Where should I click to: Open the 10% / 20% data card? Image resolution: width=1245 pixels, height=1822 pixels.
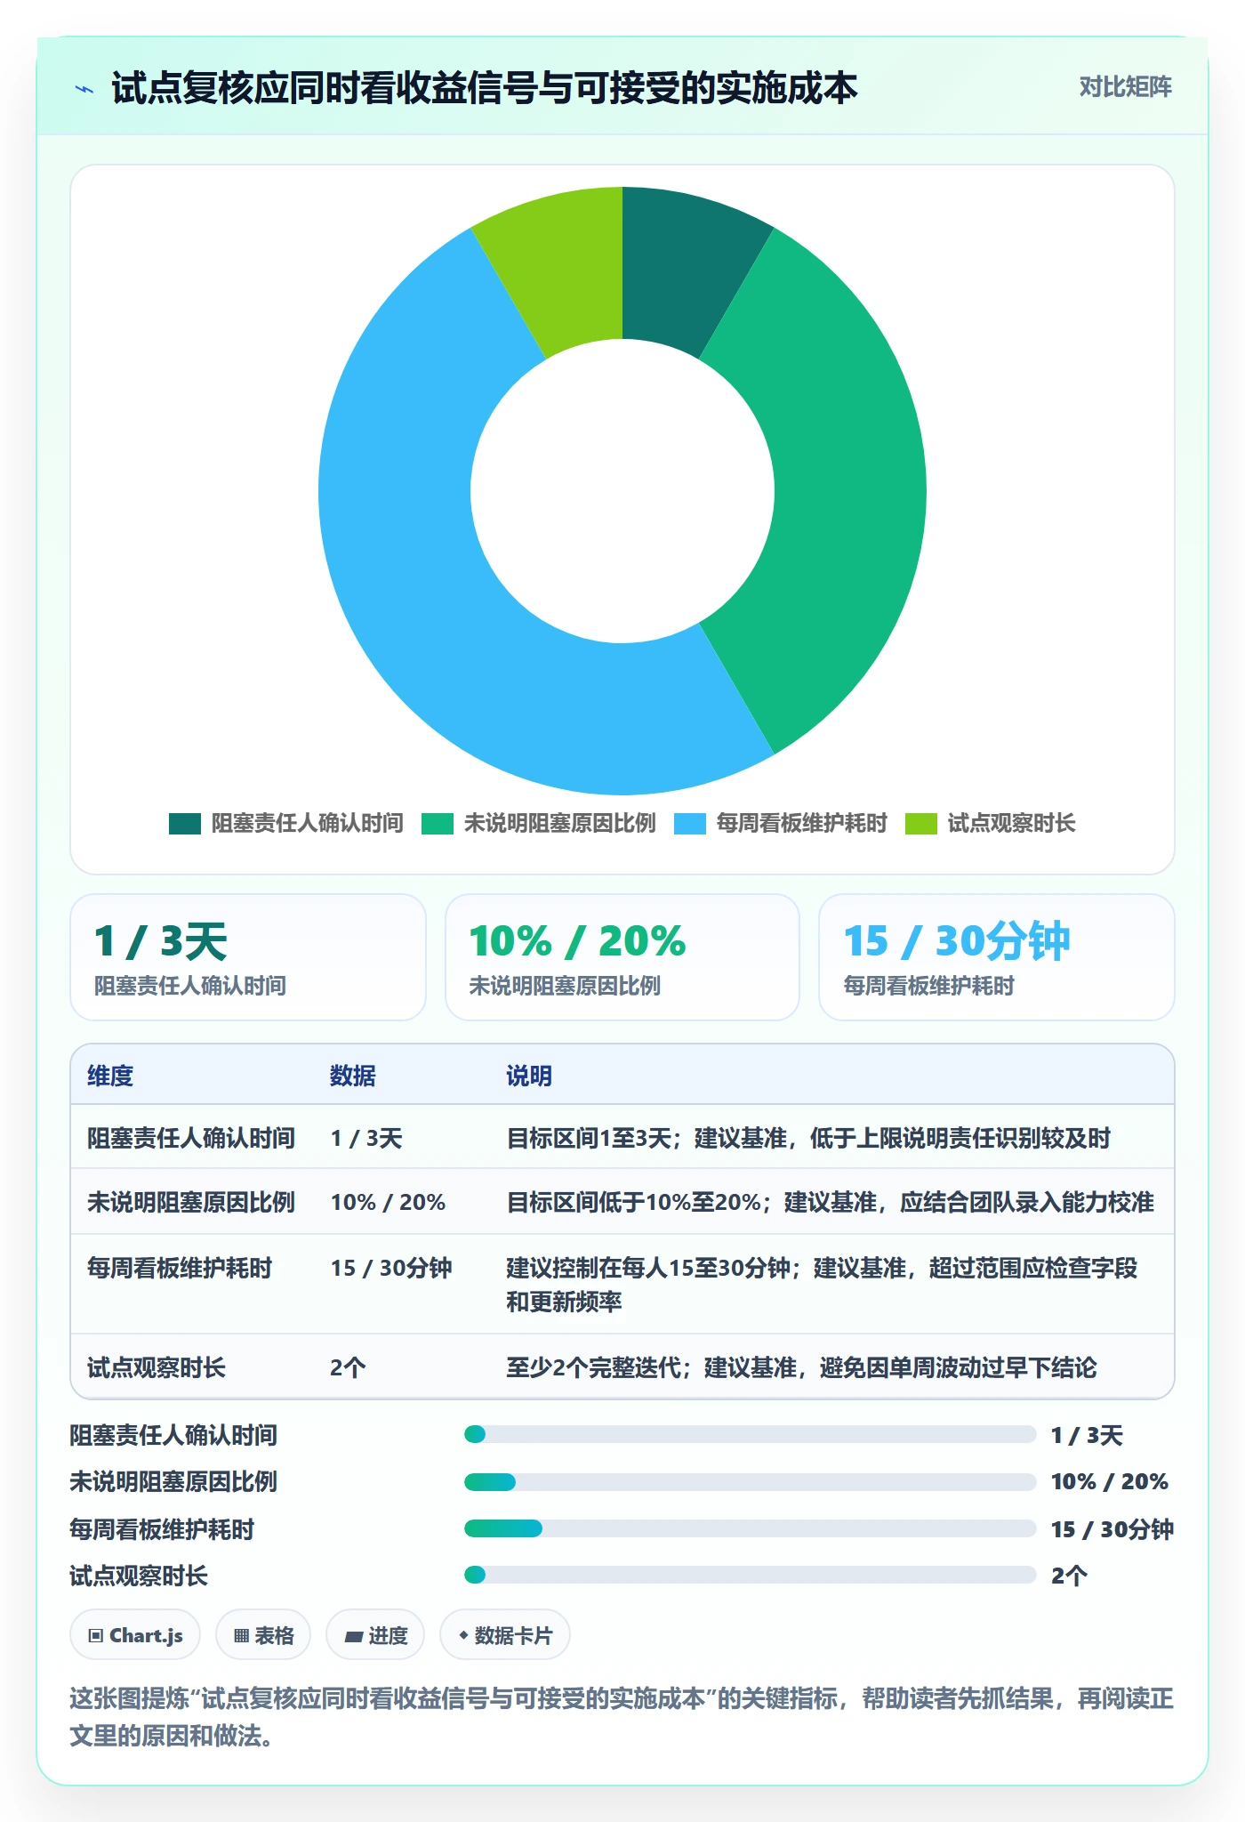(622, 957)
